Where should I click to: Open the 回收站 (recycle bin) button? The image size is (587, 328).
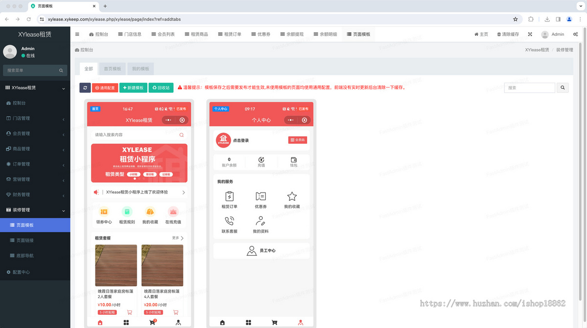click(162, 87)
